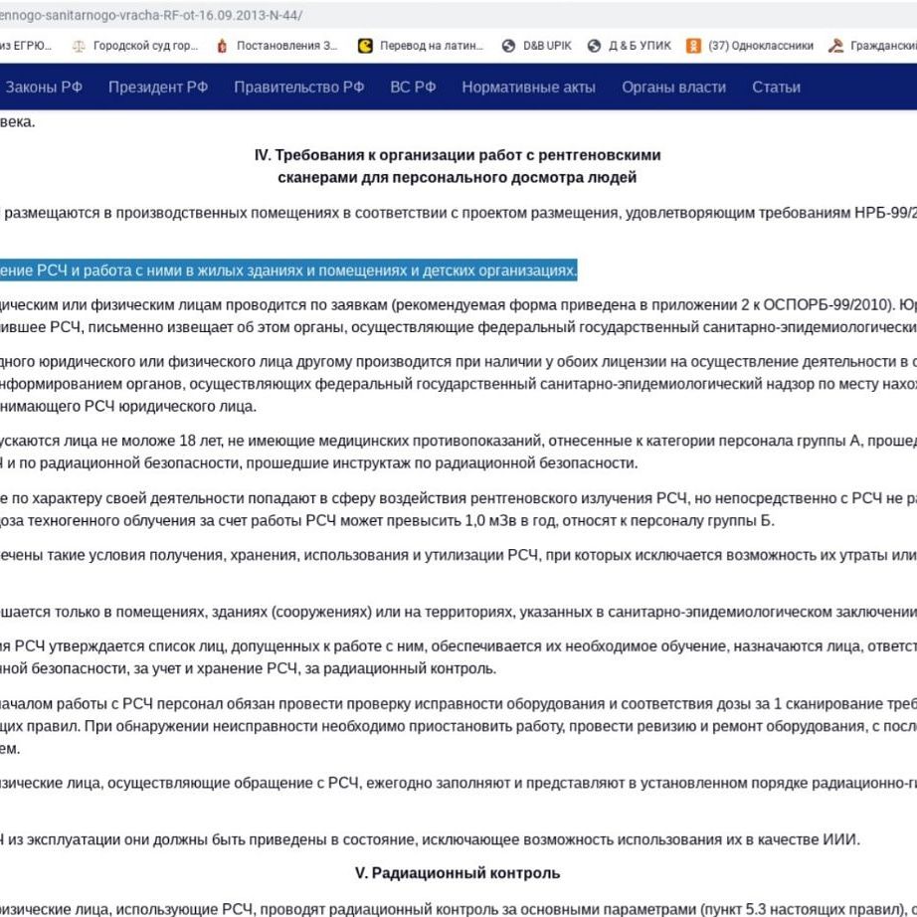Click the line mentioning 'проектом размещения'

click(458, 213)
